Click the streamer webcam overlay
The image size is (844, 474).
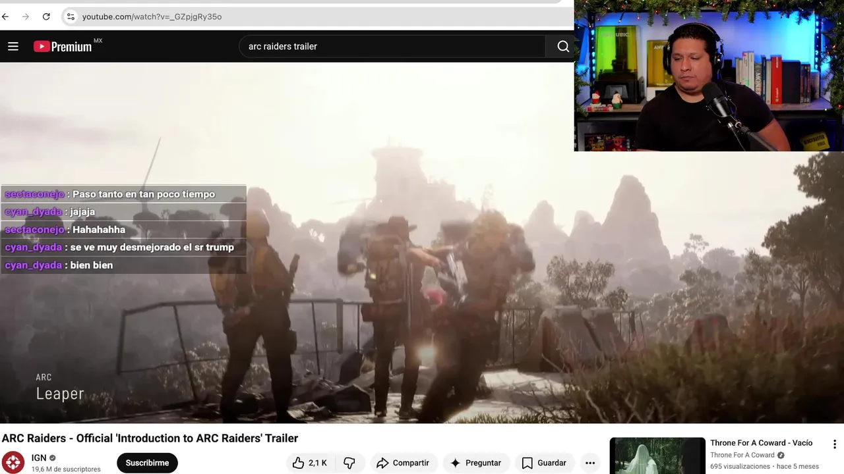point(709,76)
